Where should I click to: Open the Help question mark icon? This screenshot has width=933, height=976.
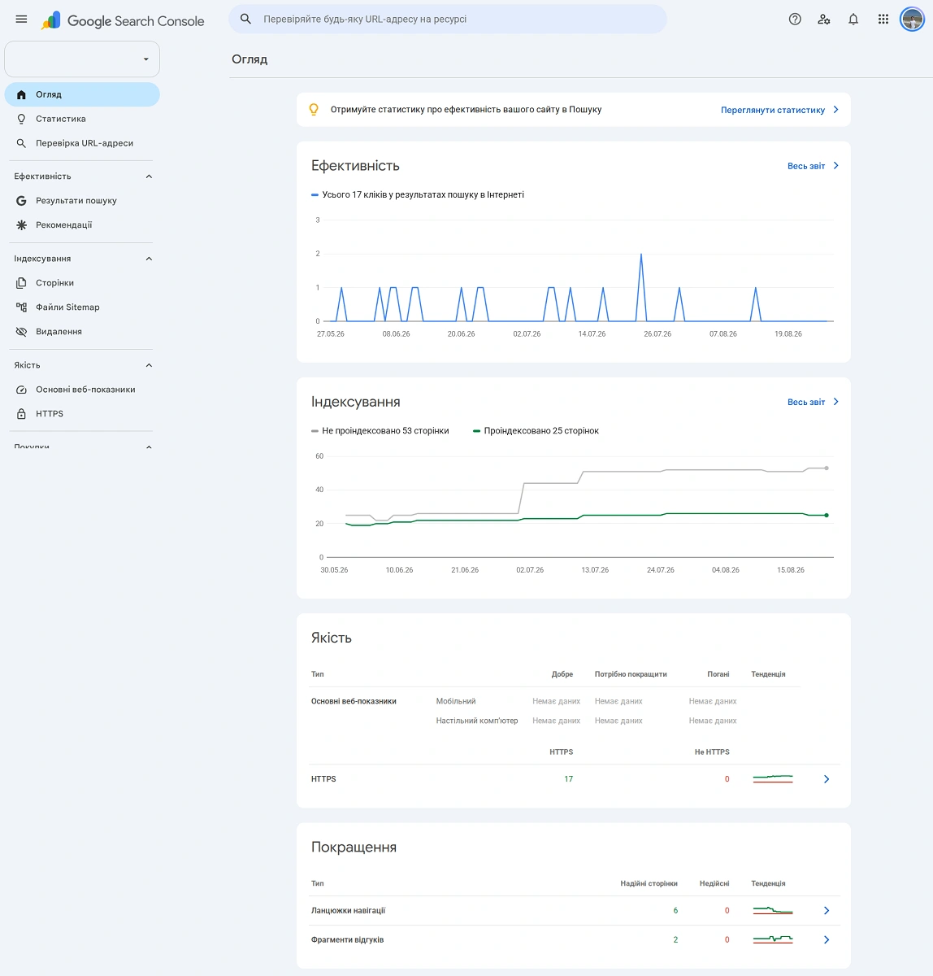(795, 20)
